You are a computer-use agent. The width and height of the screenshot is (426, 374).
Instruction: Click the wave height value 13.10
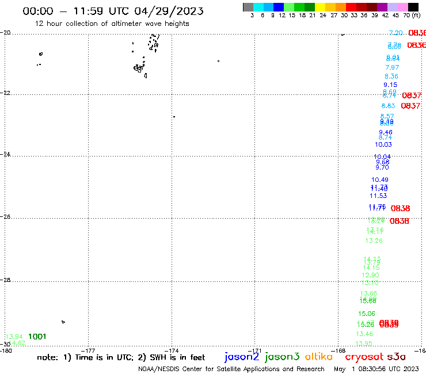[370, 283]
